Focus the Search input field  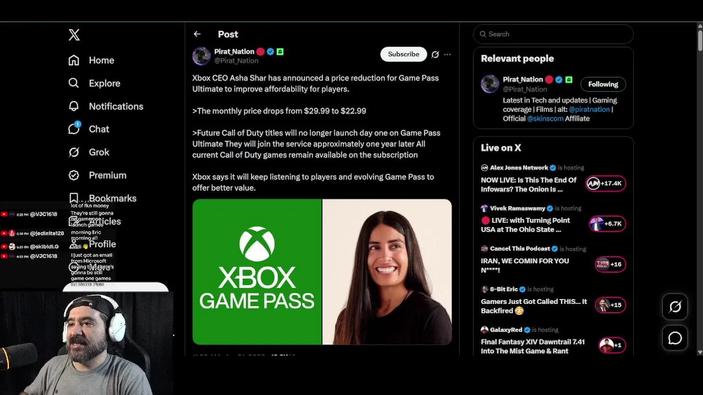553,34
